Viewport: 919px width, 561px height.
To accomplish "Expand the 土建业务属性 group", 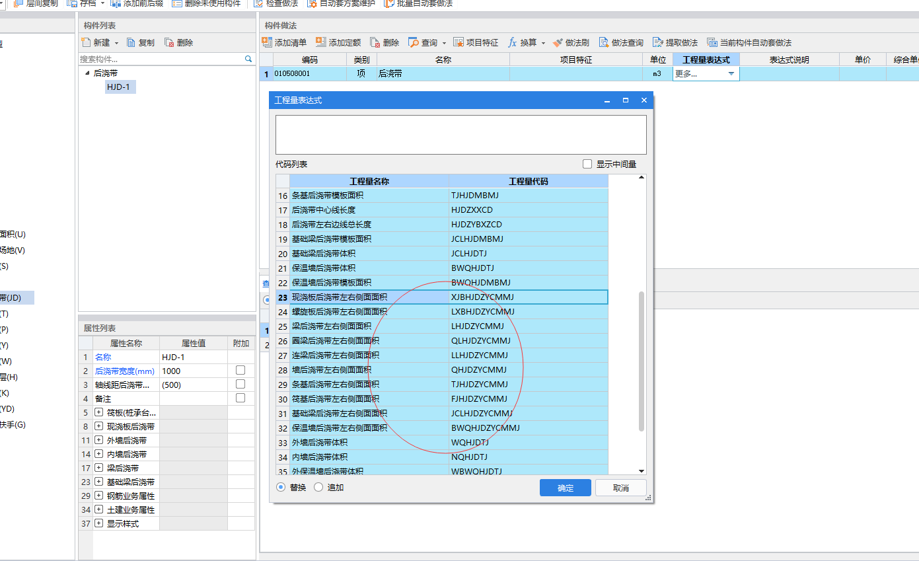I will [x=99, y=509].
